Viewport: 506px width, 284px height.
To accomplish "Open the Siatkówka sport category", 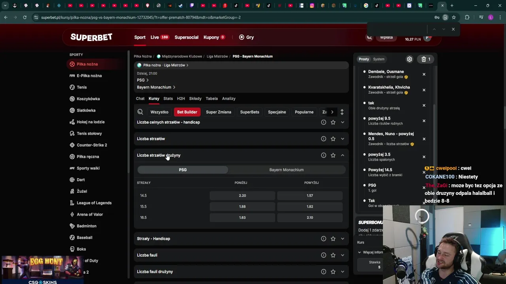I will (86, 110).
